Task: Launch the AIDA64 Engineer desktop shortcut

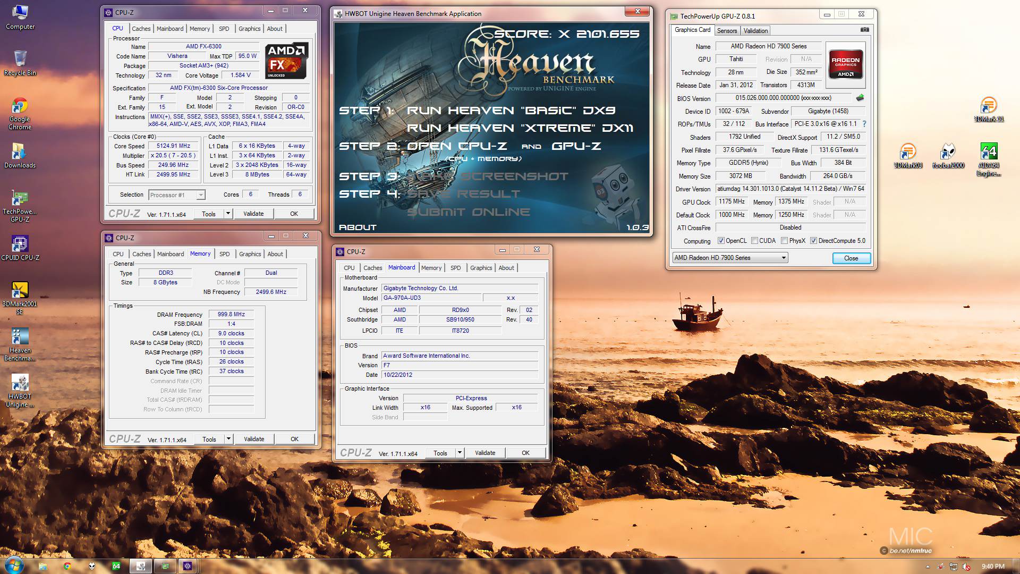Action: coord(989,159)
